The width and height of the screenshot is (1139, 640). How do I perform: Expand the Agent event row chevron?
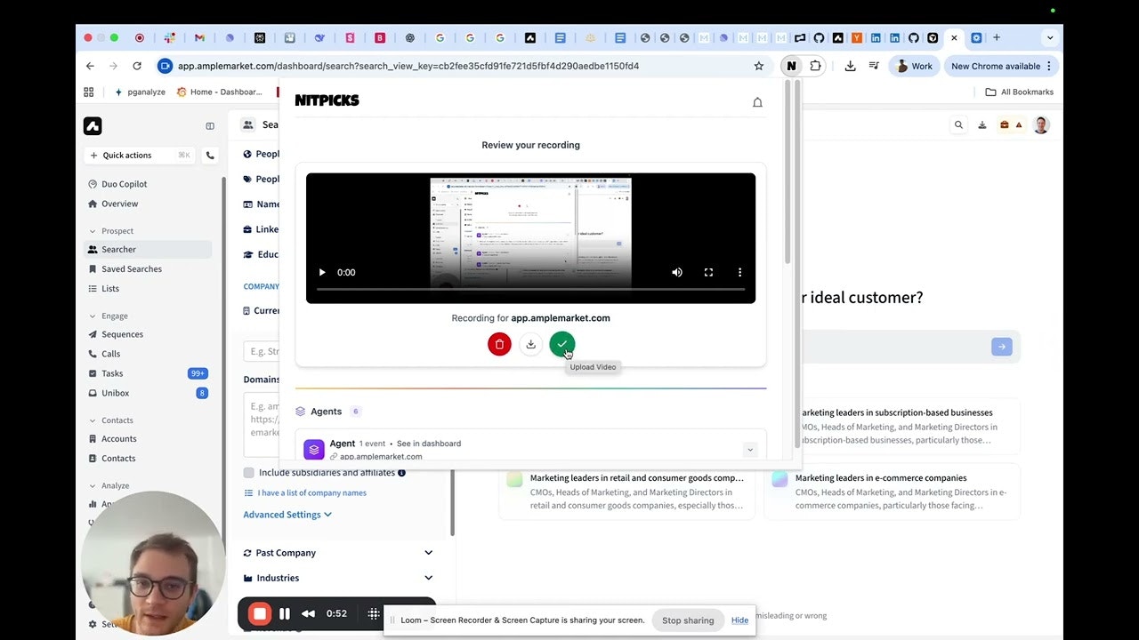[749, 450]
